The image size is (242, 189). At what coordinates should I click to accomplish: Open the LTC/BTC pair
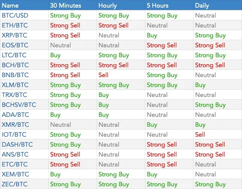(x=14, y=55)
